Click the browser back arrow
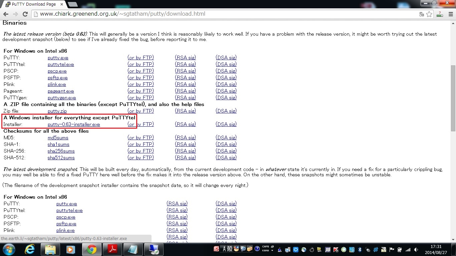This screenshot has width=456, height=256. 6,14
